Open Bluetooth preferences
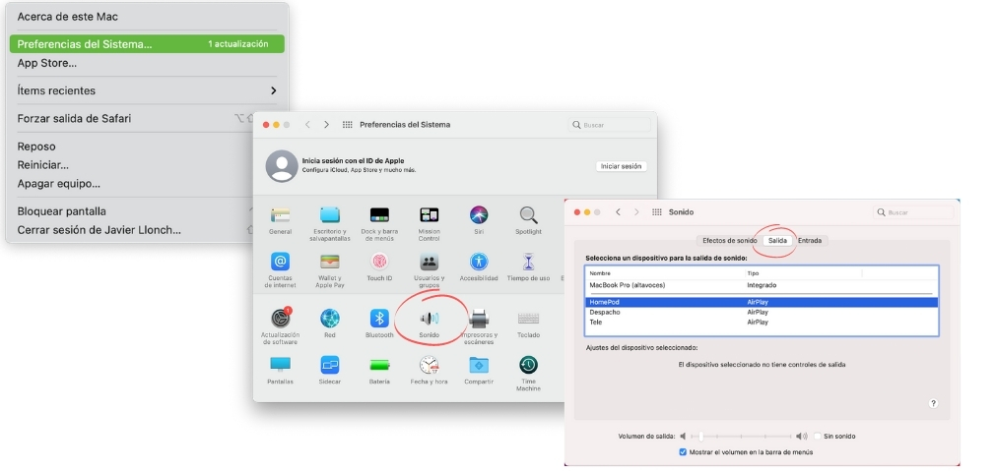The height and width of the screenshot is (471, 995). click(x=379, y=319)
